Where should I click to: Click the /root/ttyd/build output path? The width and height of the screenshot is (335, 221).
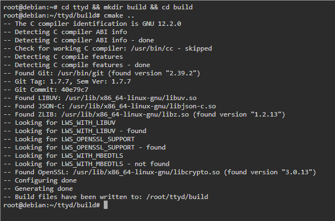point(177,197)
